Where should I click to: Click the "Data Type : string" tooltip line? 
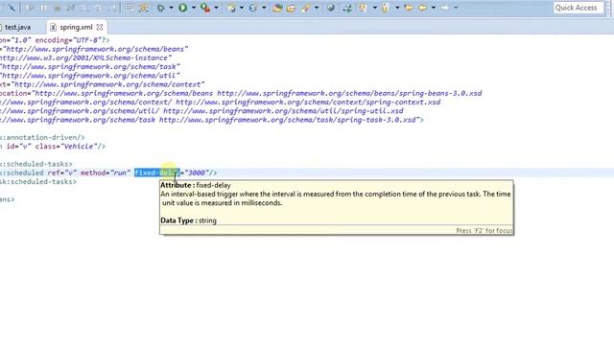point(188,220)
